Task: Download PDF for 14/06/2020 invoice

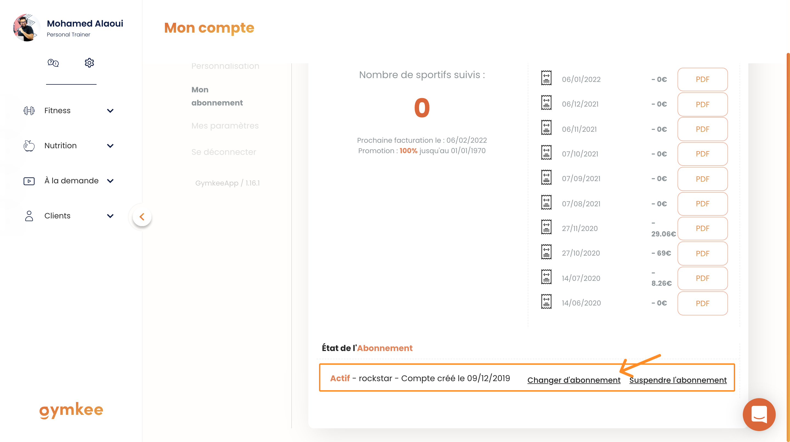Action: tap(702, 303)
